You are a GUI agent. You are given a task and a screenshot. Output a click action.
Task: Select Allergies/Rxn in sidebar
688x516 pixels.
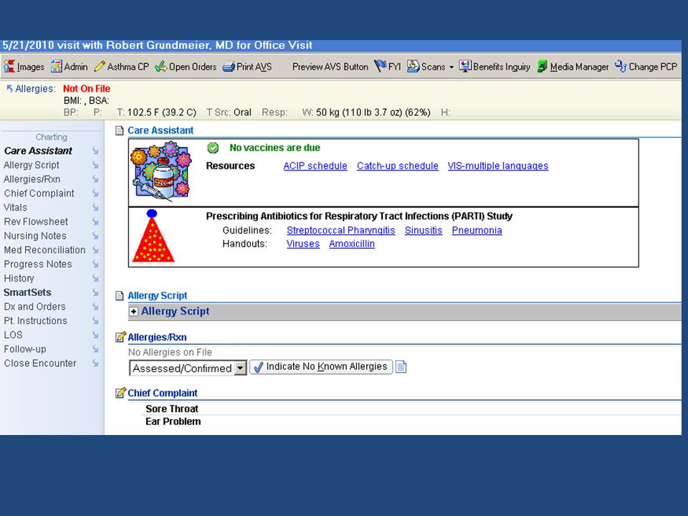point(32,179)
